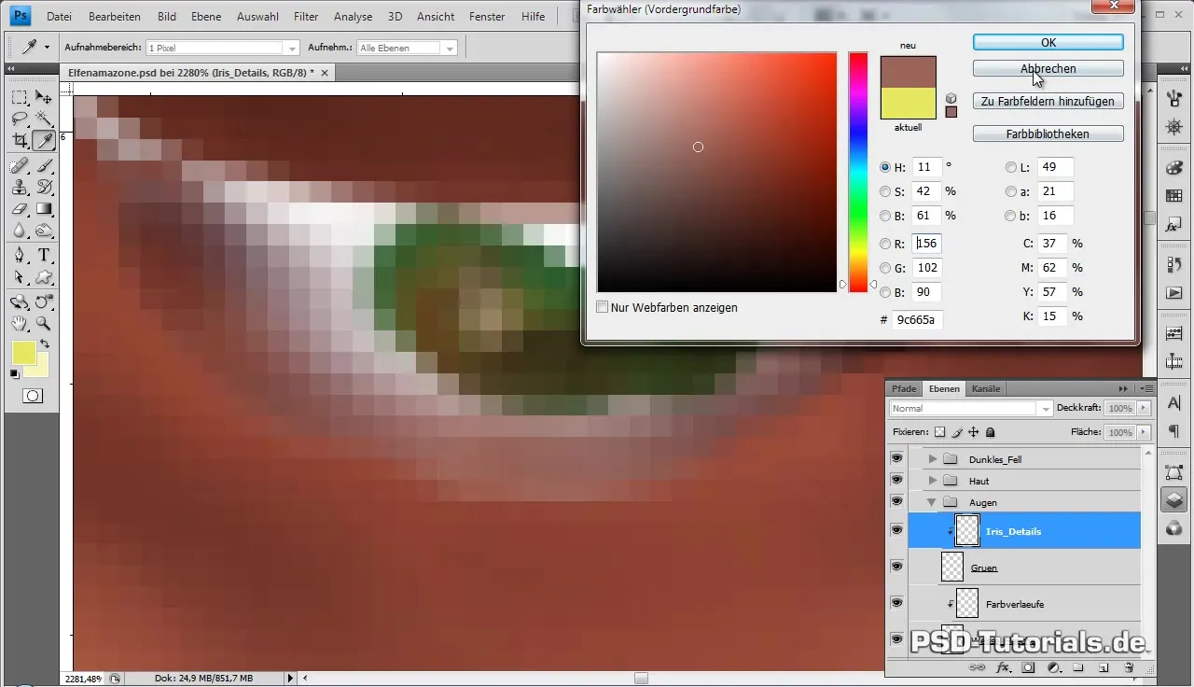Select the Hand tool

[x=20, y=324]
